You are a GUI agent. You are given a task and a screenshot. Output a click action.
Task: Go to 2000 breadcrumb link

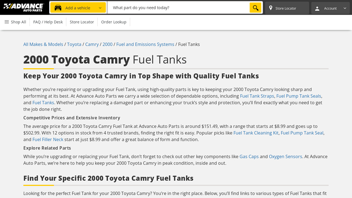tap(107, 44)
